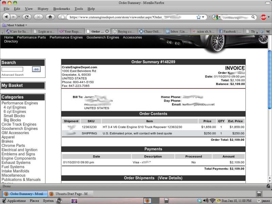Click the URL address bar
Viewport: 272px width, 204px height.
pos(132,17)
